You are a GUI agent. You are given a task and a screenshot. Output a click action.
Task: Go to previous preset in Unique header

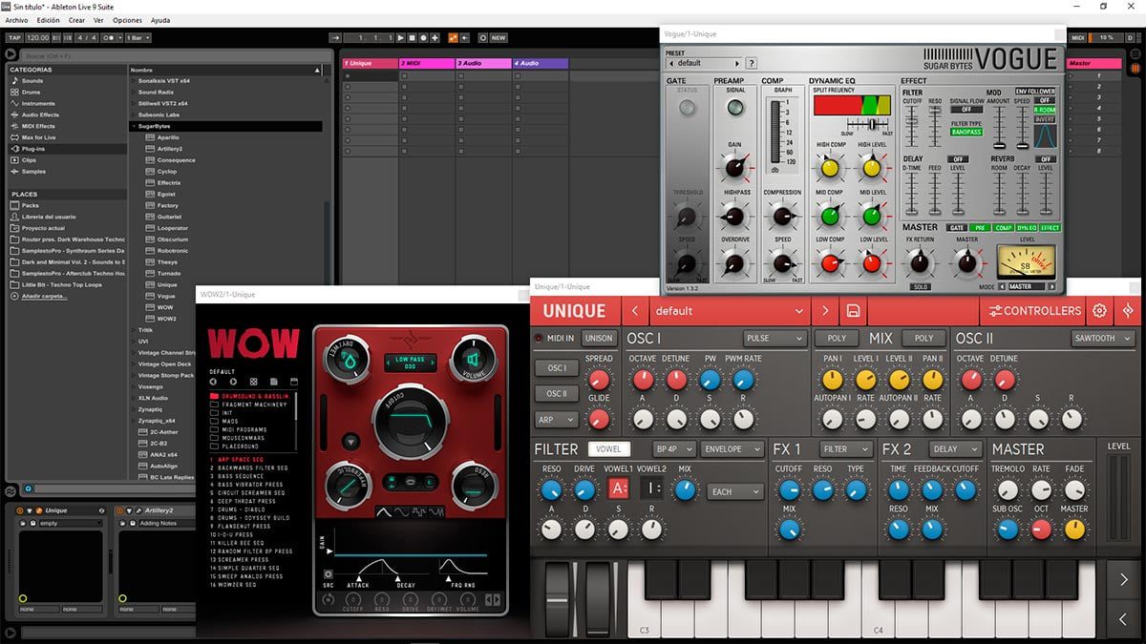(634, 311)
